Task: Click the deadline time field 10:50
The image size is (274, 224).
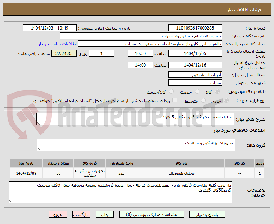Action: 140,53
